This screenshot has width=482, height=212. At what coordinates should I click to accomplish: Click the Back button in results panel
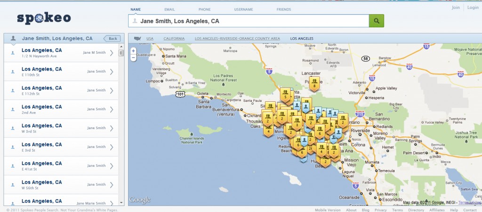tap(112, 39)
